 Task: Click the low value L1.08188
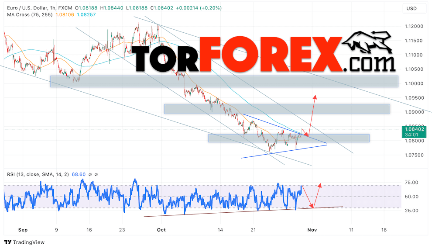137,8
